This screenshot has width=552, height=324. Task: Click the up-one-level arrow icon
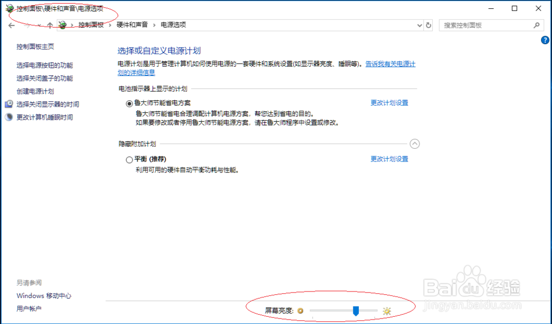click(x=49, y=25)
